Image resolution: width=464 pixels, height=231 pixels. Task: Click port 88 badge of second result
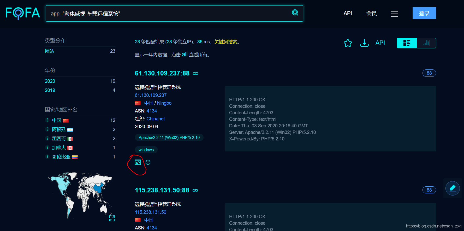pos(429,190)
